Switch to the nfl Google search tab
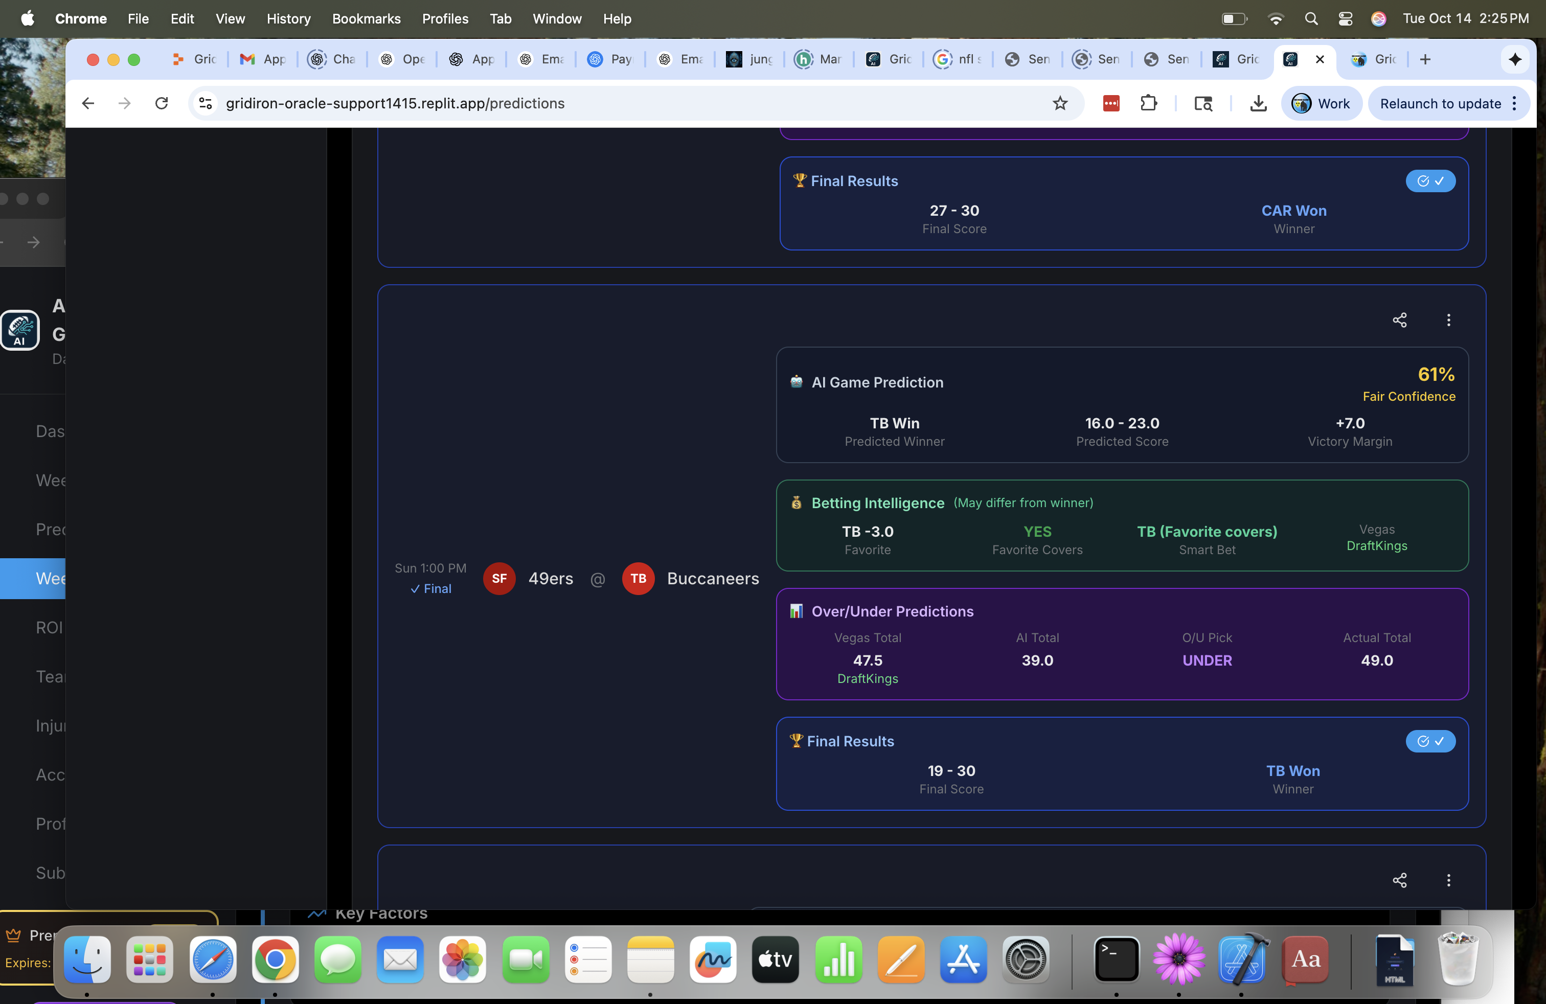The image size is (1546, 1004). coord(958,59)
